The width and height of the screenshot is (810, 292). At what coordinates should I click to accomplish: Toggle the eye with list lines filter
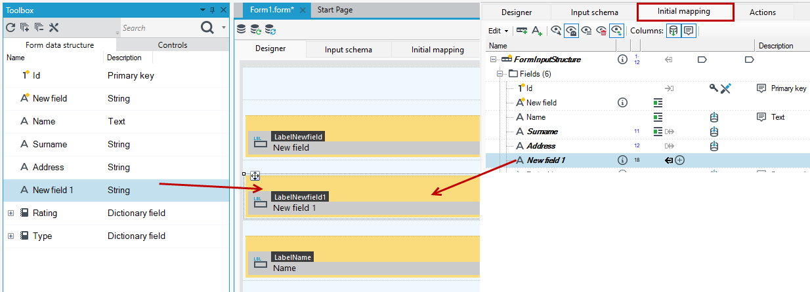coord(586,30)
